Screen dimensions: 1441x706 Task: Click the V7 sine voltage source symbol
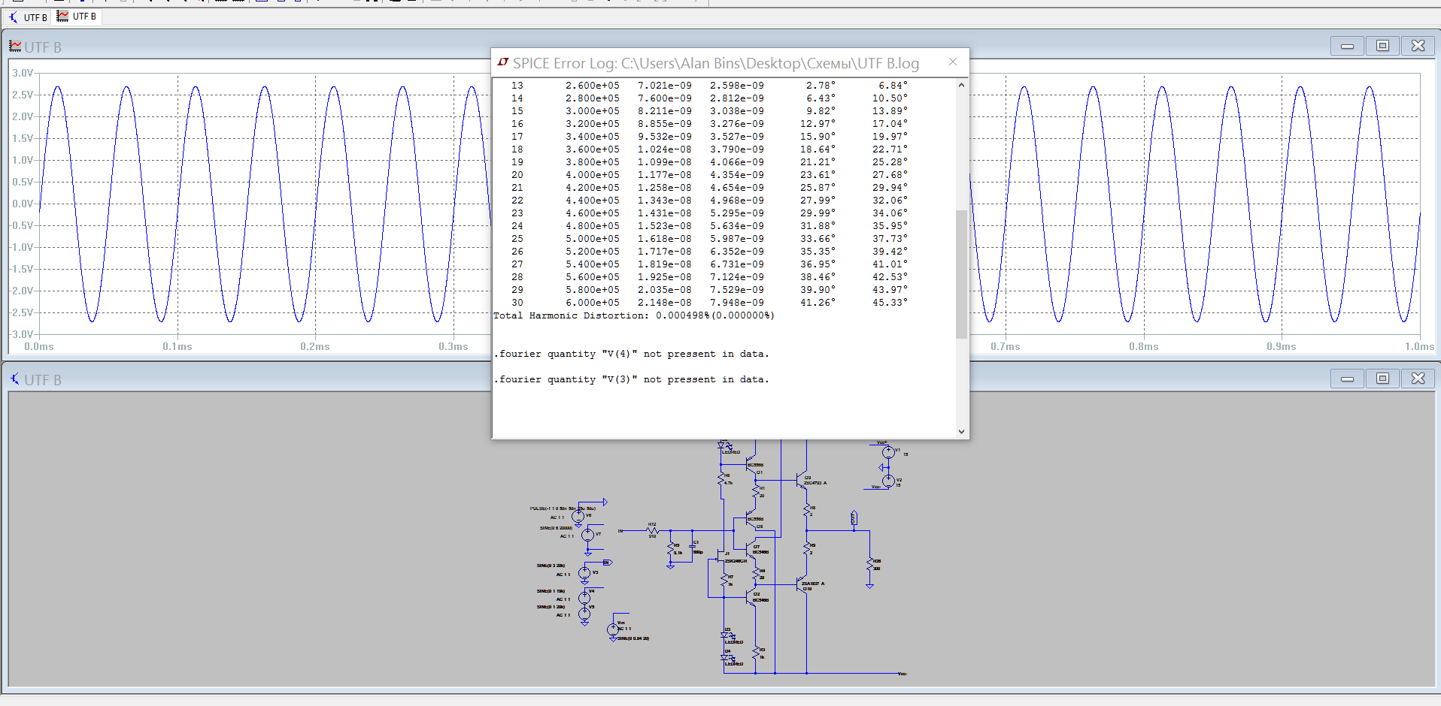click(588, 535)
